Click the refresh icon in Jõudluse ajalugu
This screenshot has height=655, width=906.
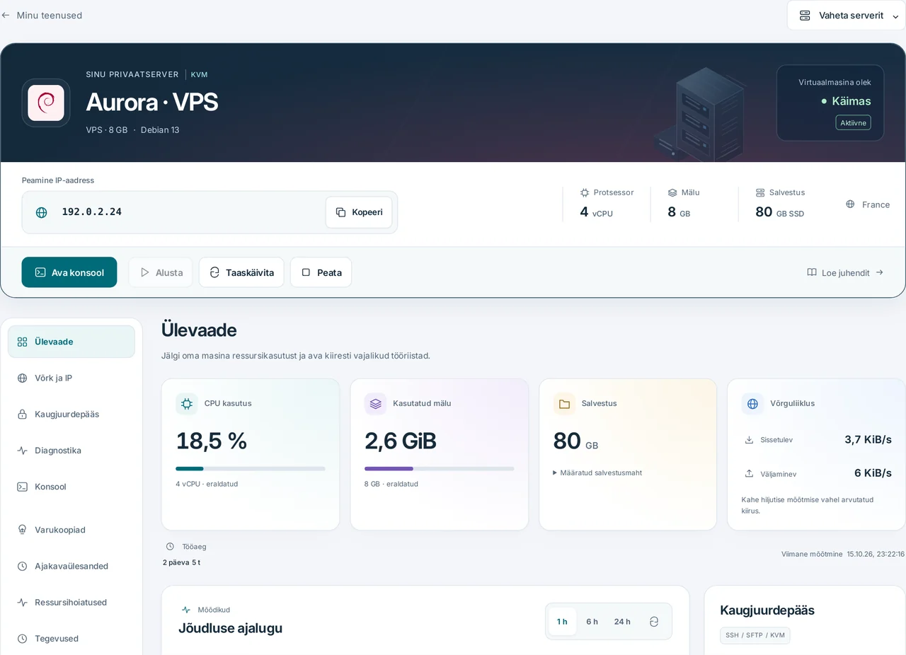(654, 622)
